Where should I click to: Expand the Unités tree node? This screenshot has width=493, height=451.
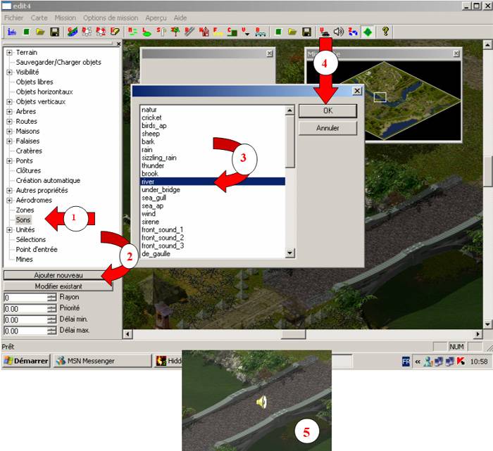tap(9, 230)
